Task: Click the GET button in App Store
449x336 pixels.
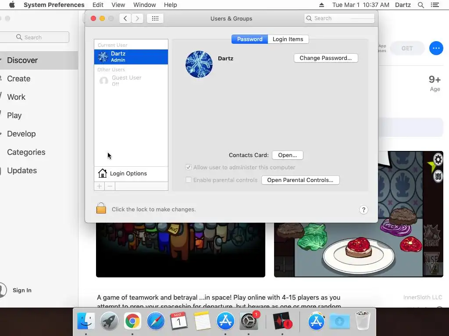Action: pos(407,48)
